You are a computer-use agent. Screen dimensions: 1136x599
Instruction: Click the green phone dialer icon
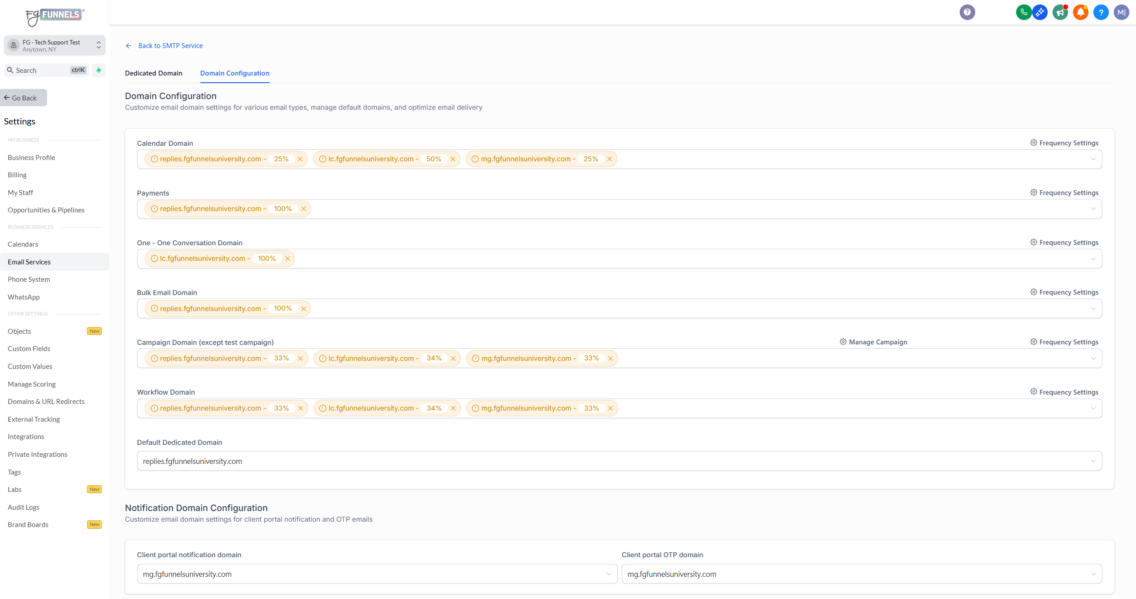pyautogui.click(x=1023, y=12)
